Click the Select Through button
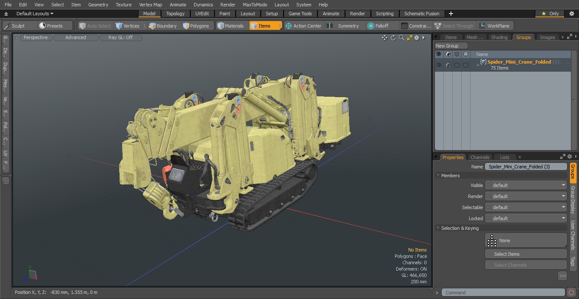This screenshot has width=579, height=299. pos(454,26)
